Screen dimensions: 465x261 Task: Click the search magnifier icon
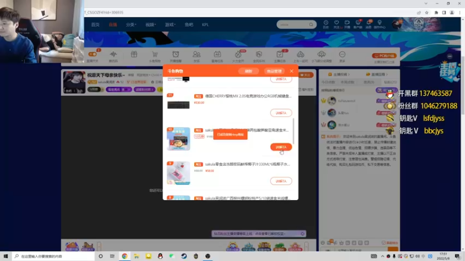point(311,24)
